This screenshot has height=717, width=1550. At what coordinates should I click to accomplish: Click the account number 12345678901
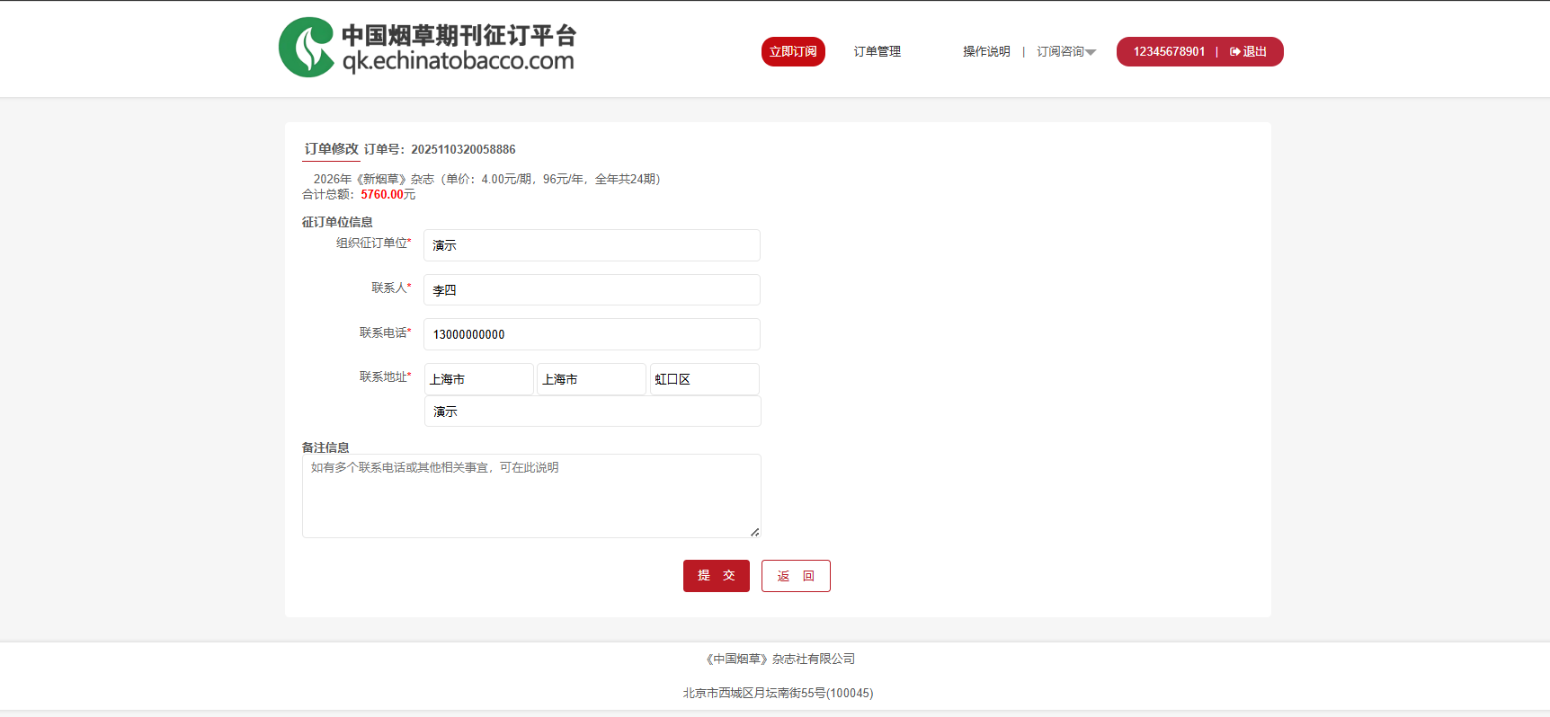coord(1169,52)
